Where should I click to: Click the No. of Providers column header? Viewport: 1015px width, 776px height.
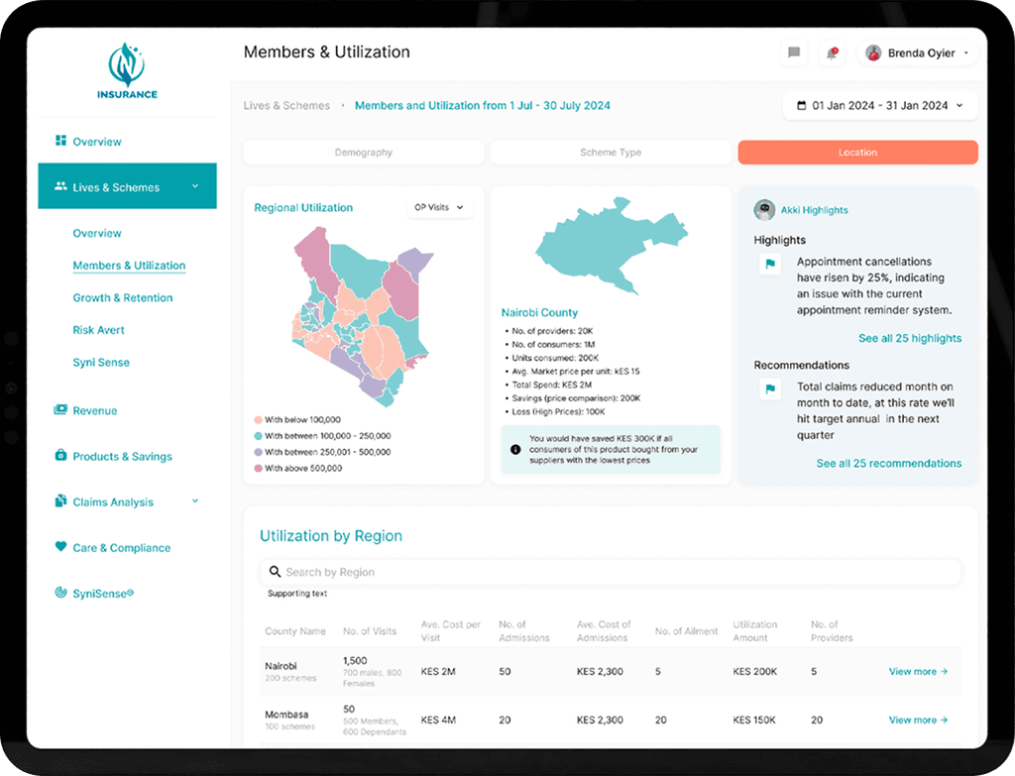[832, 631]
